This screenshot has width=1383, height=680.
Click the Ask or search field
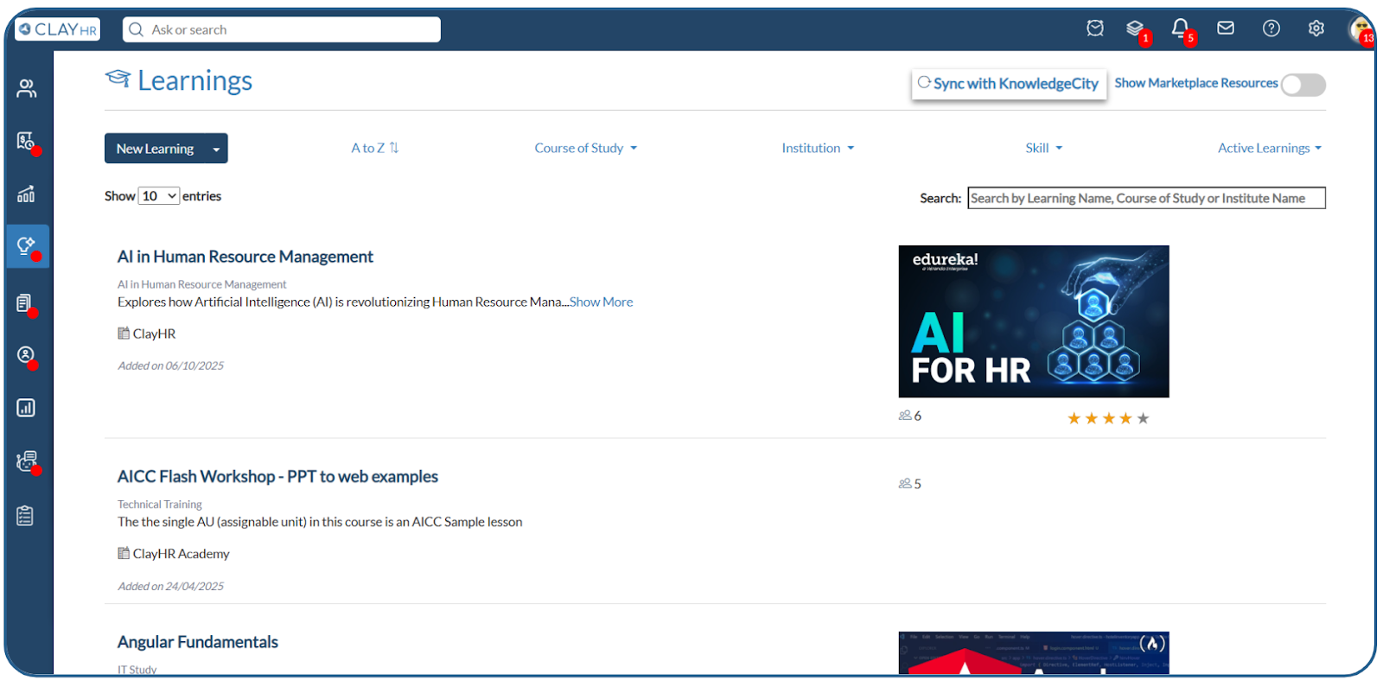(x=282, y=29)
